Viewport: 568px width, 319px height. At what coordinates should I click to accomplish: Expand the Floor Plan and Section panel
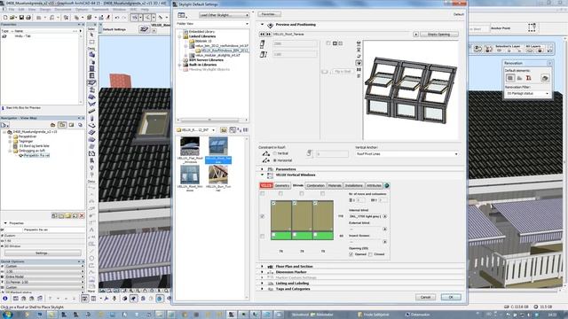click(263, 266)
